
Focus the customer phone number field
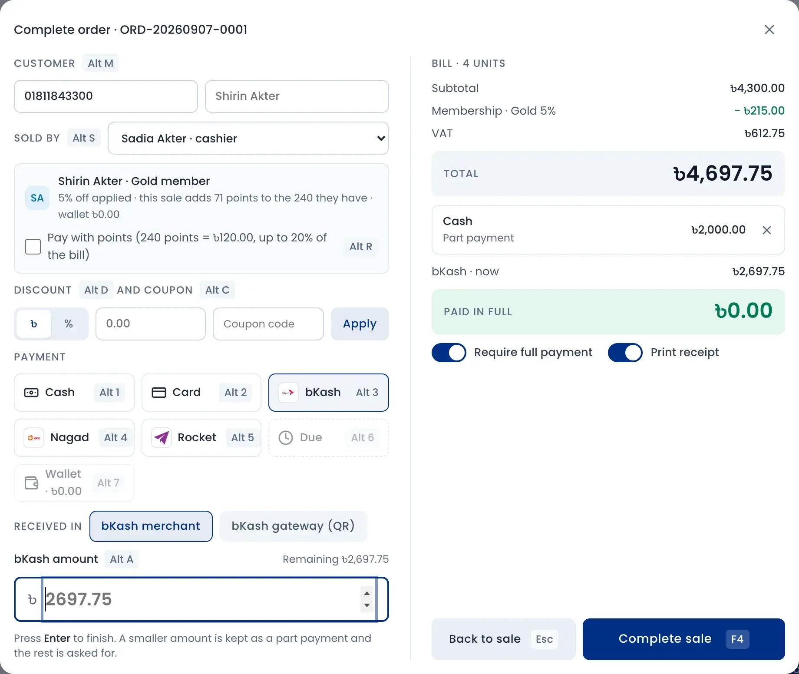point(106,96)
